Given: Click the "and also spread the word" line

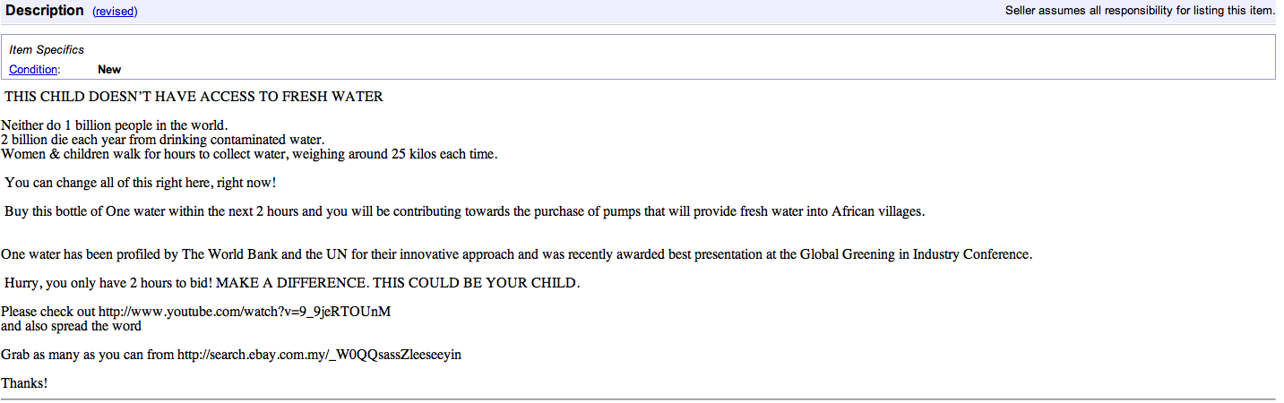Looking at the screenshot, I should [x=71, y=326].
